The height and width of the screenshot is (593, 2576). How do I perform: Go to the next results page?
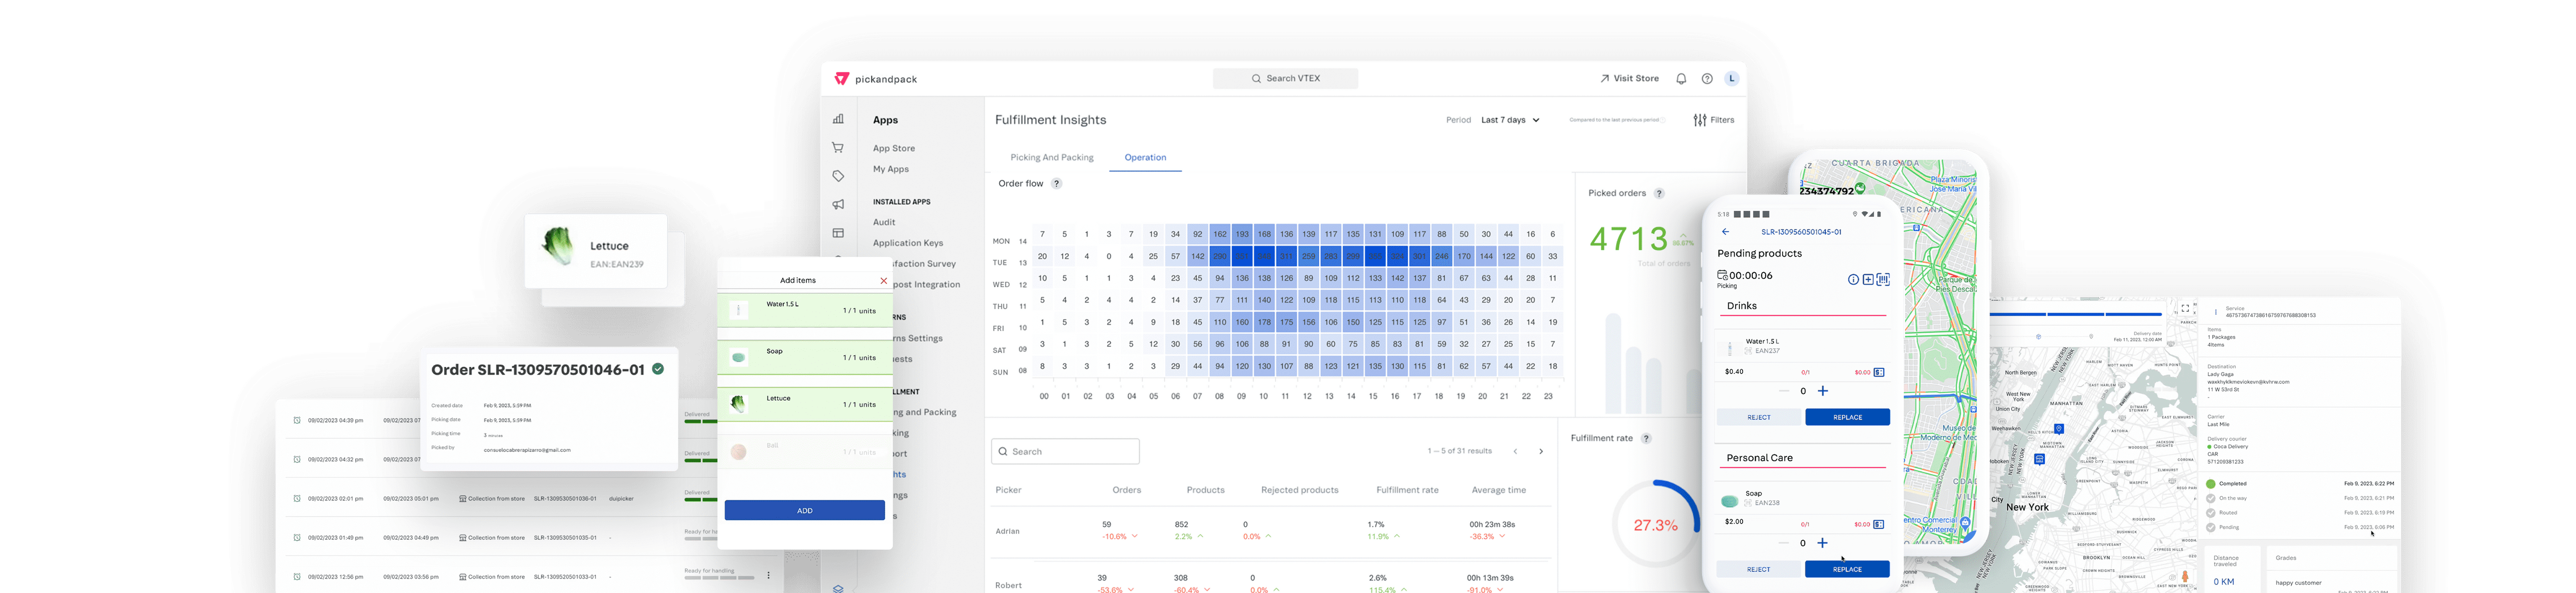pyautogui.click(x=1541, y=452)
